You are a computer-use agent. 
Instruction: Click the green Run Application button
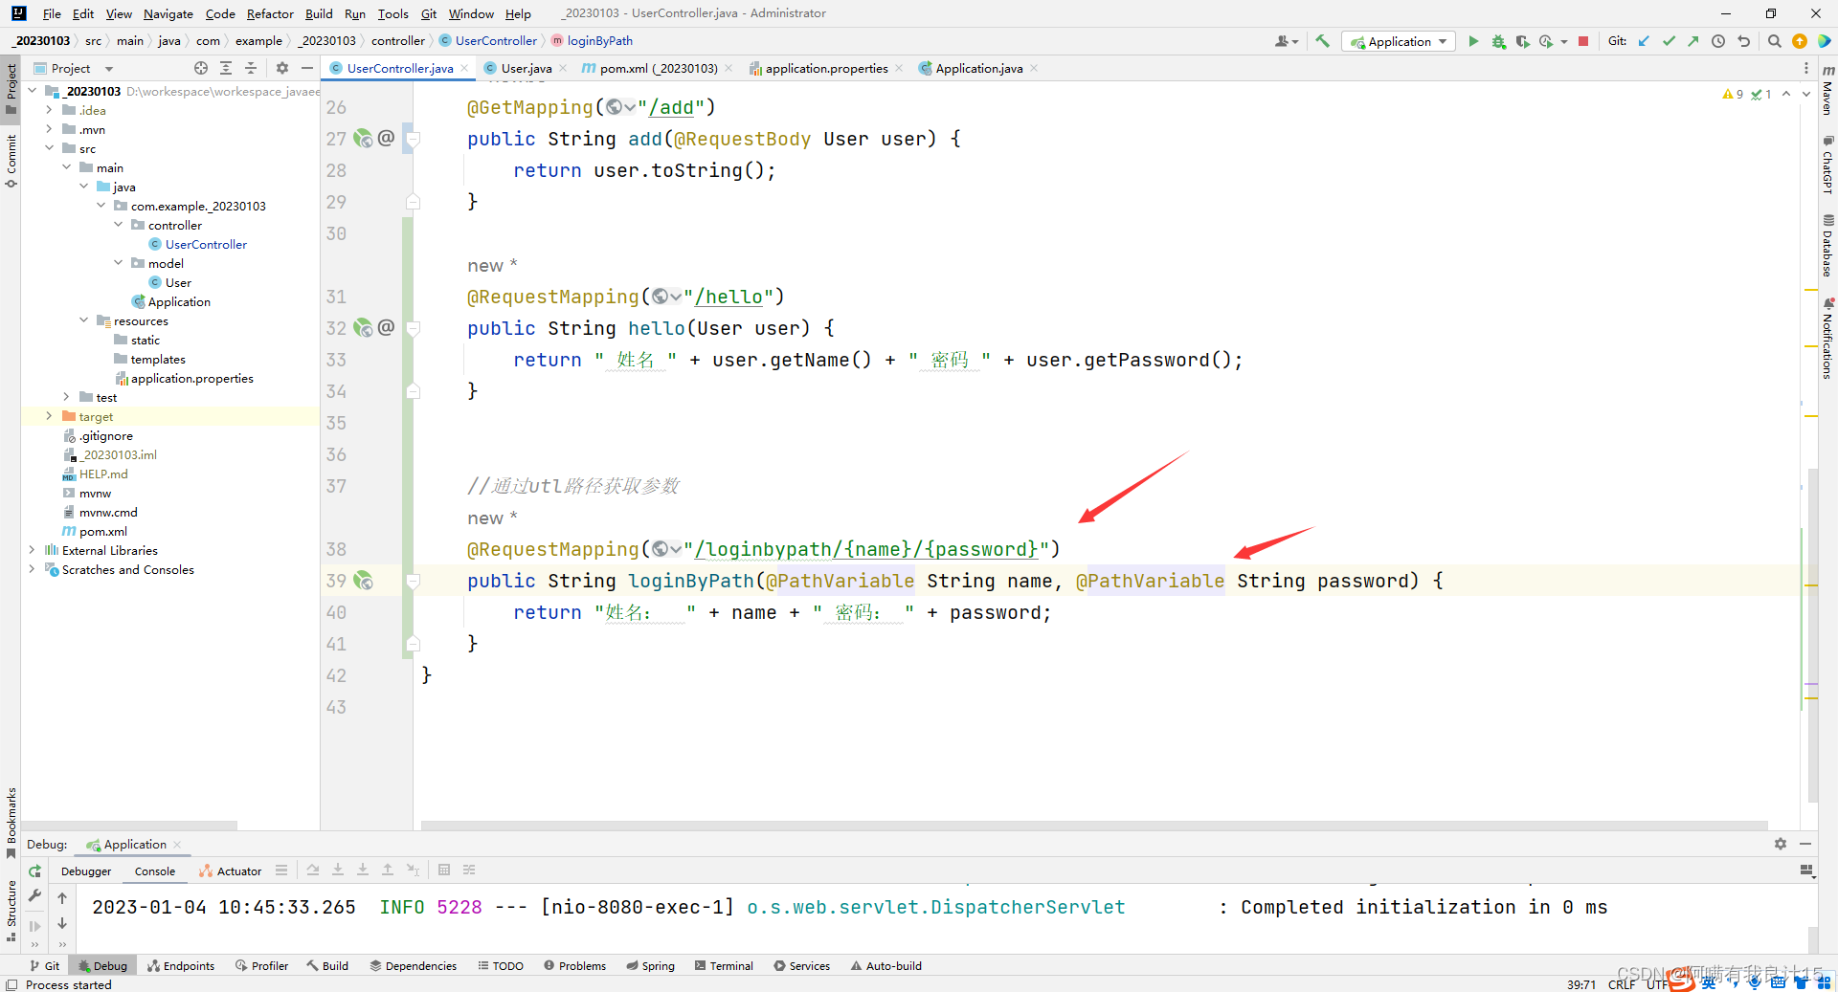pyautogui.click(x=1473, y=41)
